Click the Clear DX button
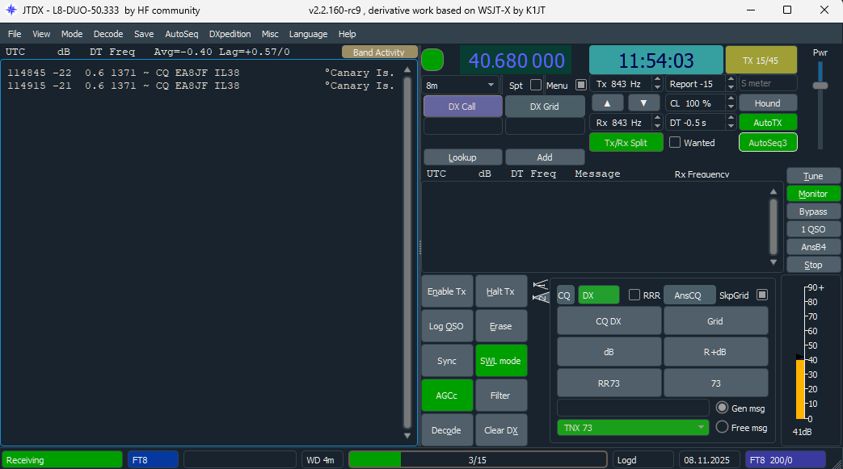843x469 pixels. pos(500,430)
